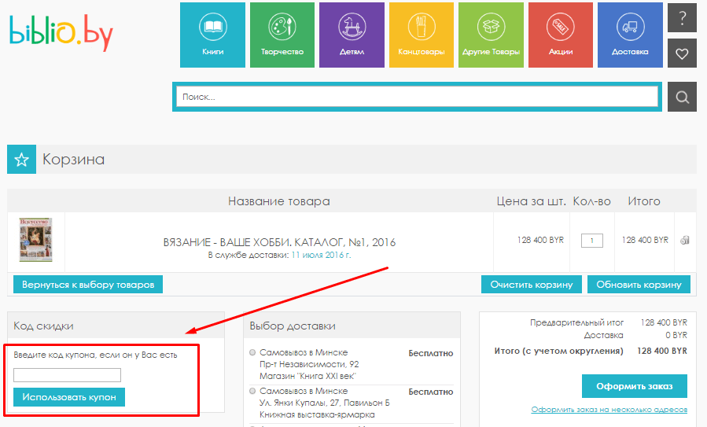Remove item using the trash icon
Viewport: 707px width, 427px height.
[684, 241]
